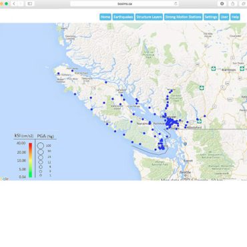Click the address bar URL field
This screenshot has height=247, width=247.
(x=125, y=4)
